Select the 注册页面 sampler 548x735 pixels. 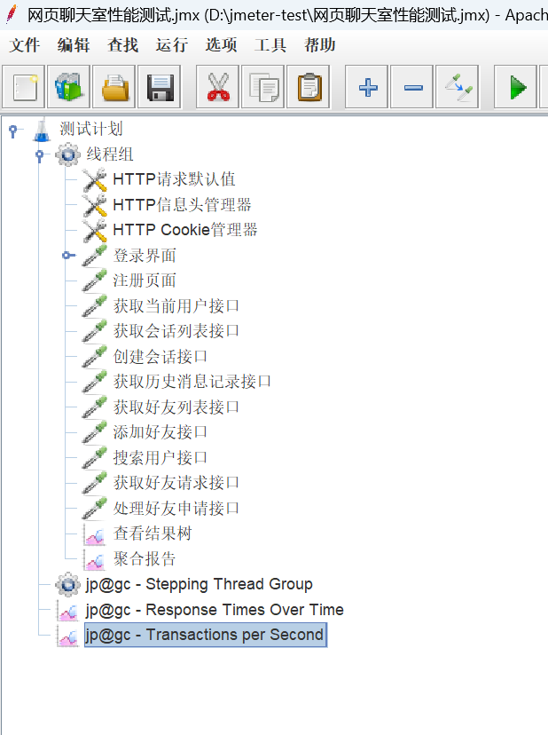[145, 281]
